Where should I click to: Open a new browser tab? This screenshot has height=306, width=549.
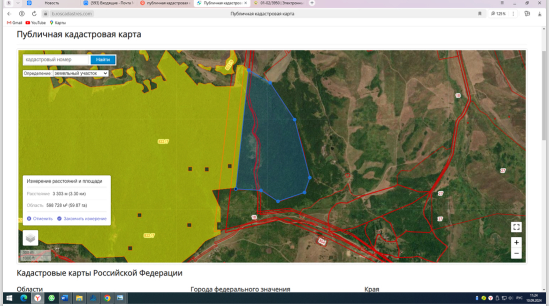(312, 3)
